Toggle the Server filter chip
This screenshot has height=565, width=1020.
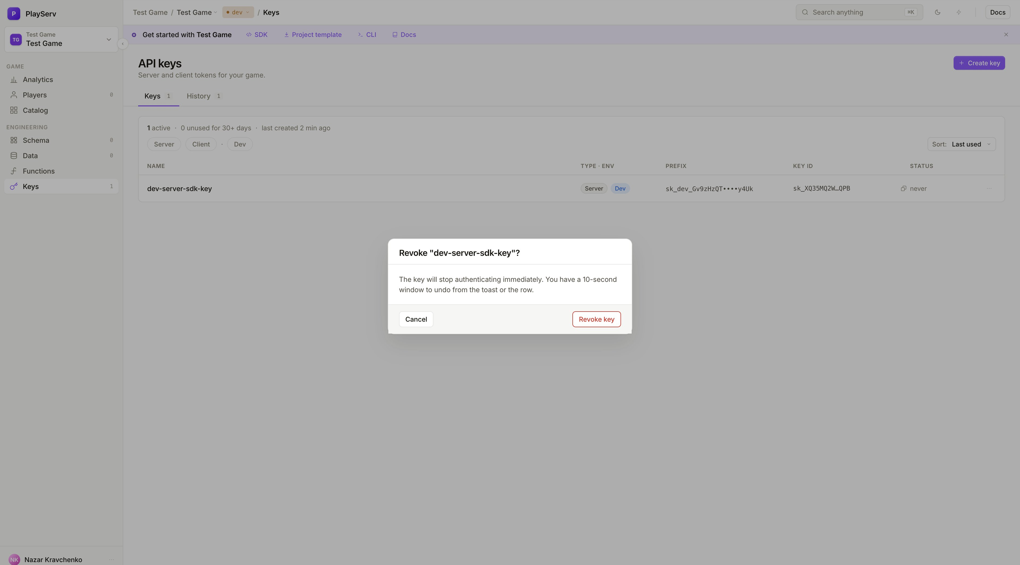click(164, 144)
